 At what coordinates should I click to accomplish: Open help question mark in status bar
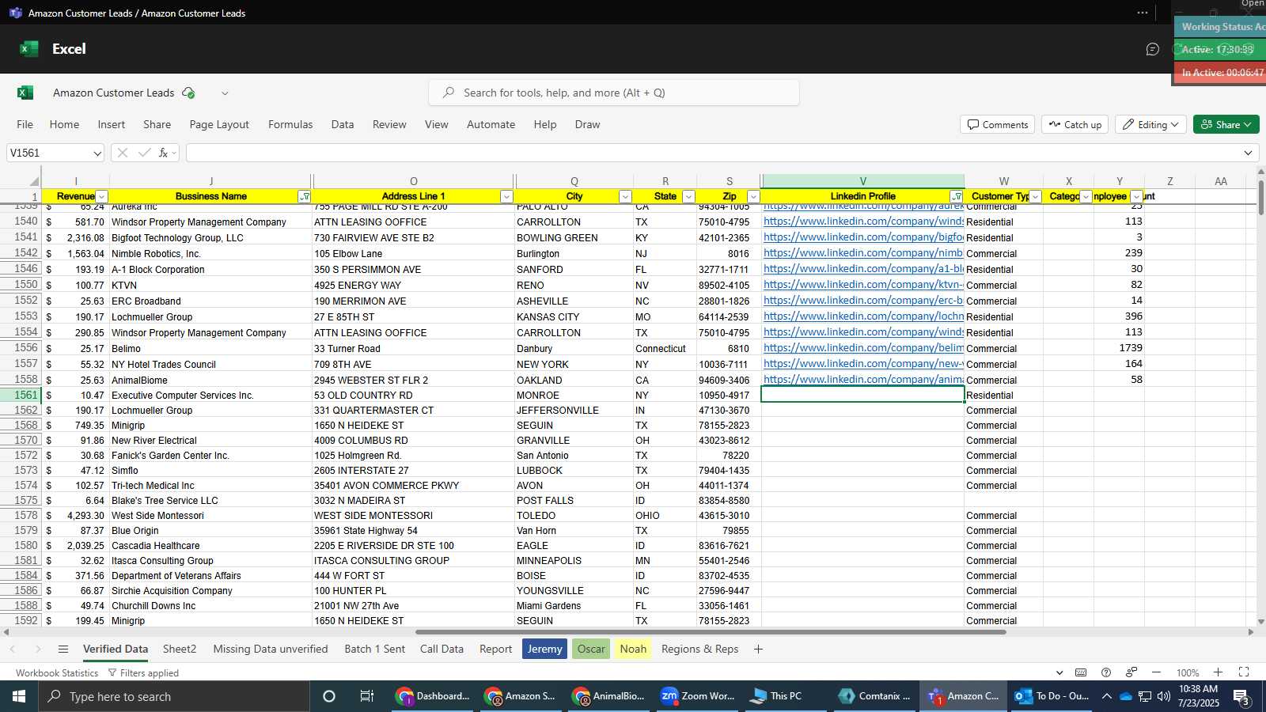tap(1106, 672)
